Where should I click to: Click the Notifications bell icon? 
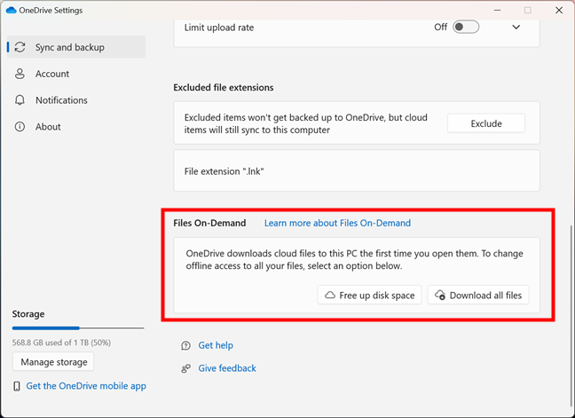click(20, 100)
